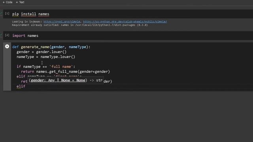Click the 'Looking in indexes:' output text

pyautogui.click(x=27, y=22)
